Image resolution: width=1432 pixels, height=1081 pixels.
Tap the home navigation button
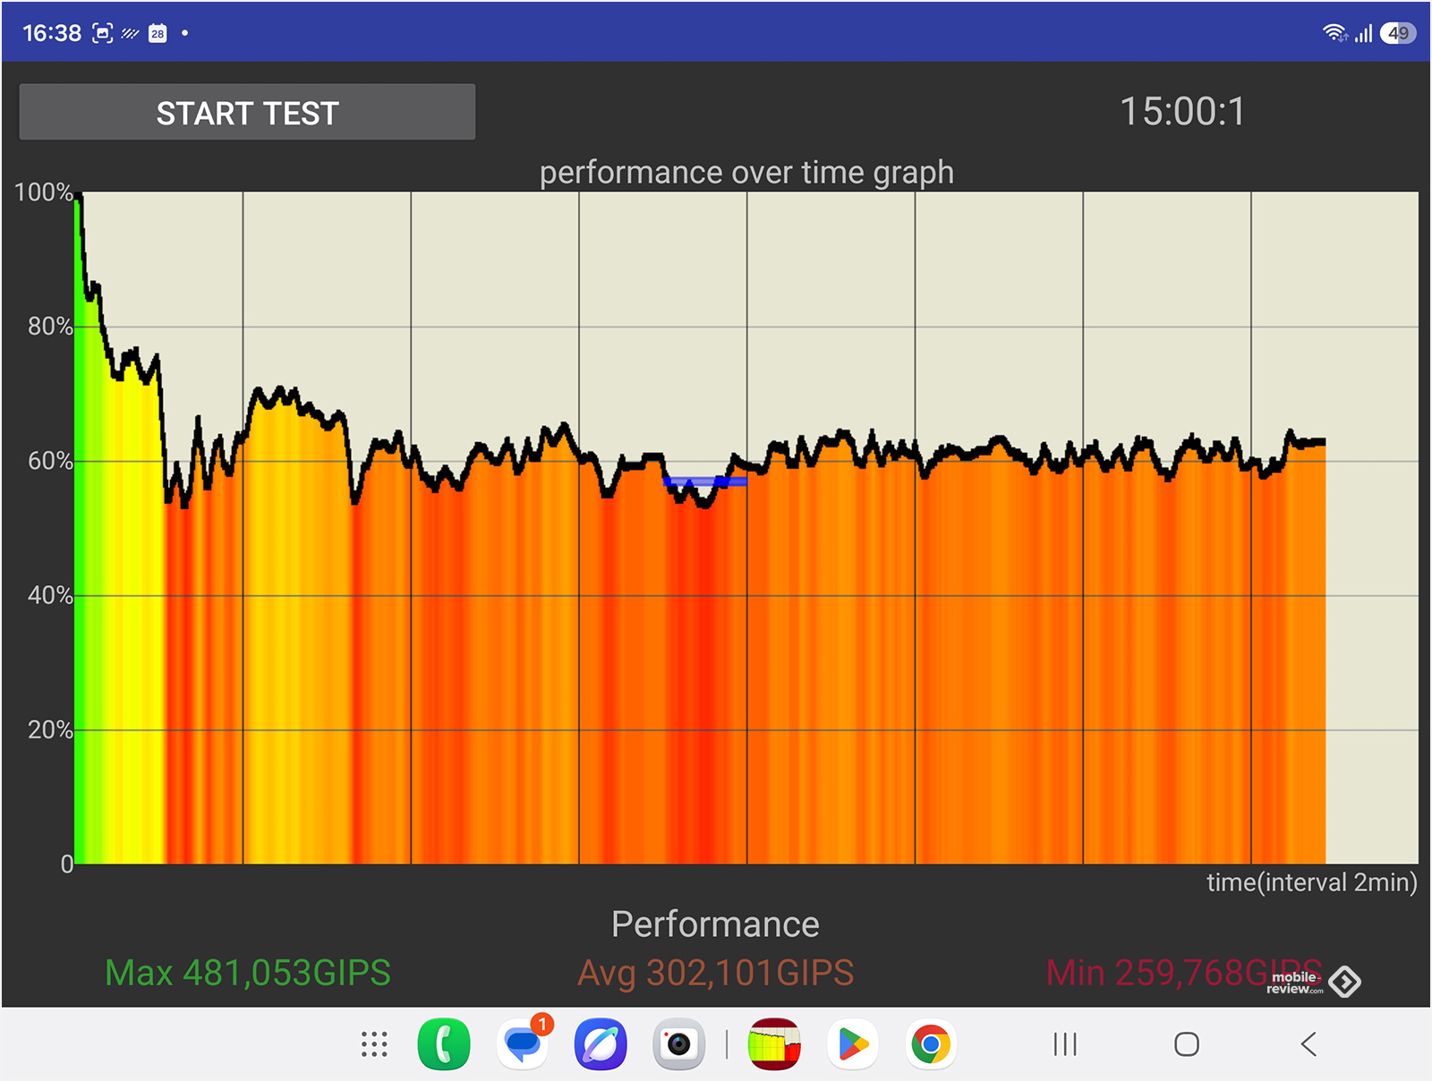click(x=1187, y=1044)
